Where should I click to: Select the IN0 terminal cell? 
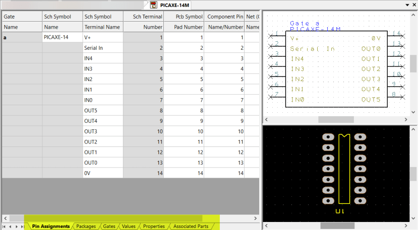click(103, 100)
